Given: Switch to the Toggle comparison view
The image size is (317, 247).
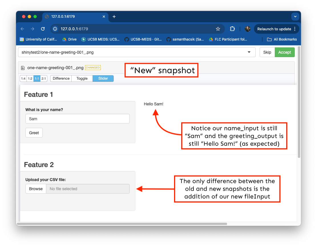Looking at the screenshot, I should pyautogui.click(x=82, y=79).
